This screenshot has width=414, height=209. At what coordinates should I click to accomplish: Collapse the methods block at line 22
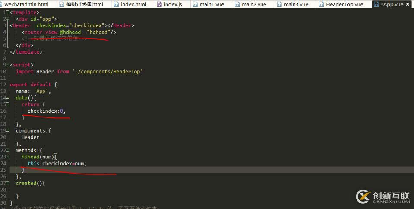tap(7, 150)
